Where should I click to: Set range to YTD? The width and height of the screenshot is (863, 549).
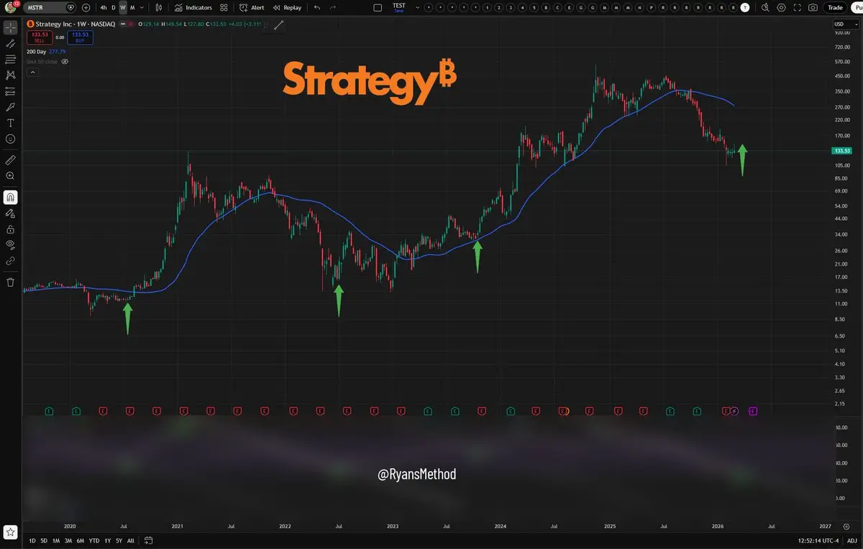(93, 540)
